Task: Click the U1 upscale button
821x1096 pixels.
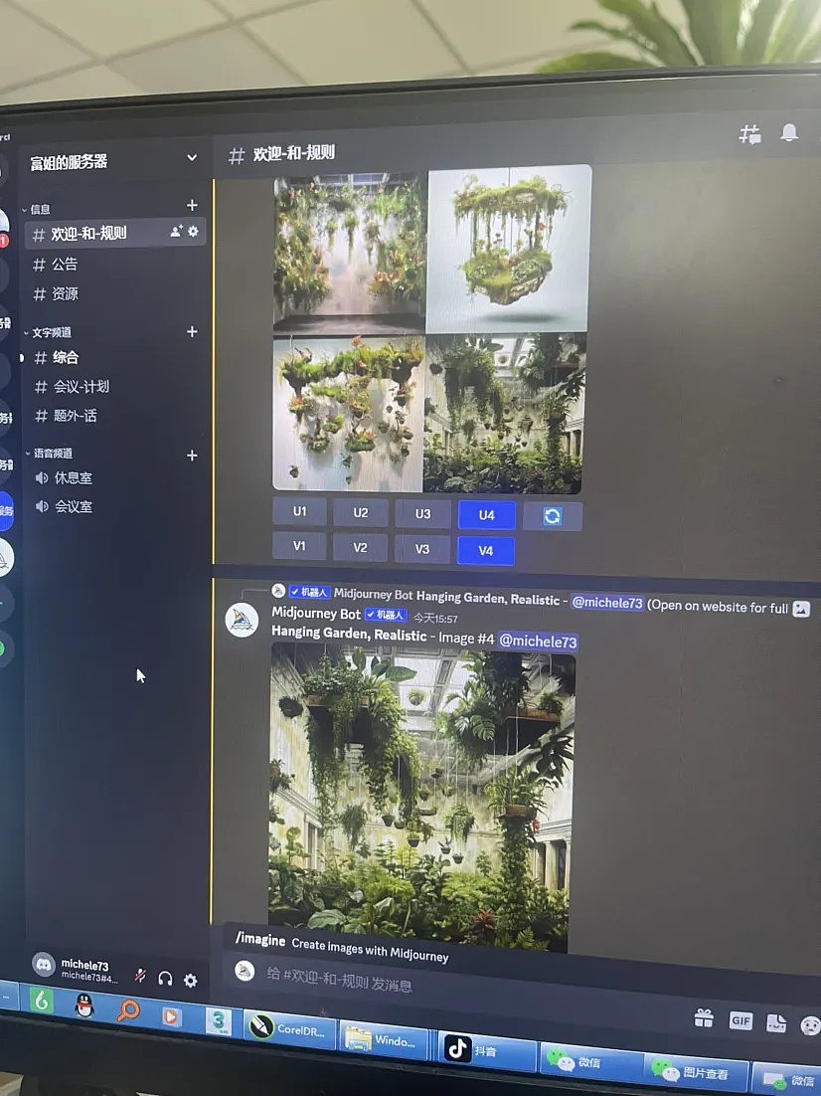Action: tap(299, 511)
